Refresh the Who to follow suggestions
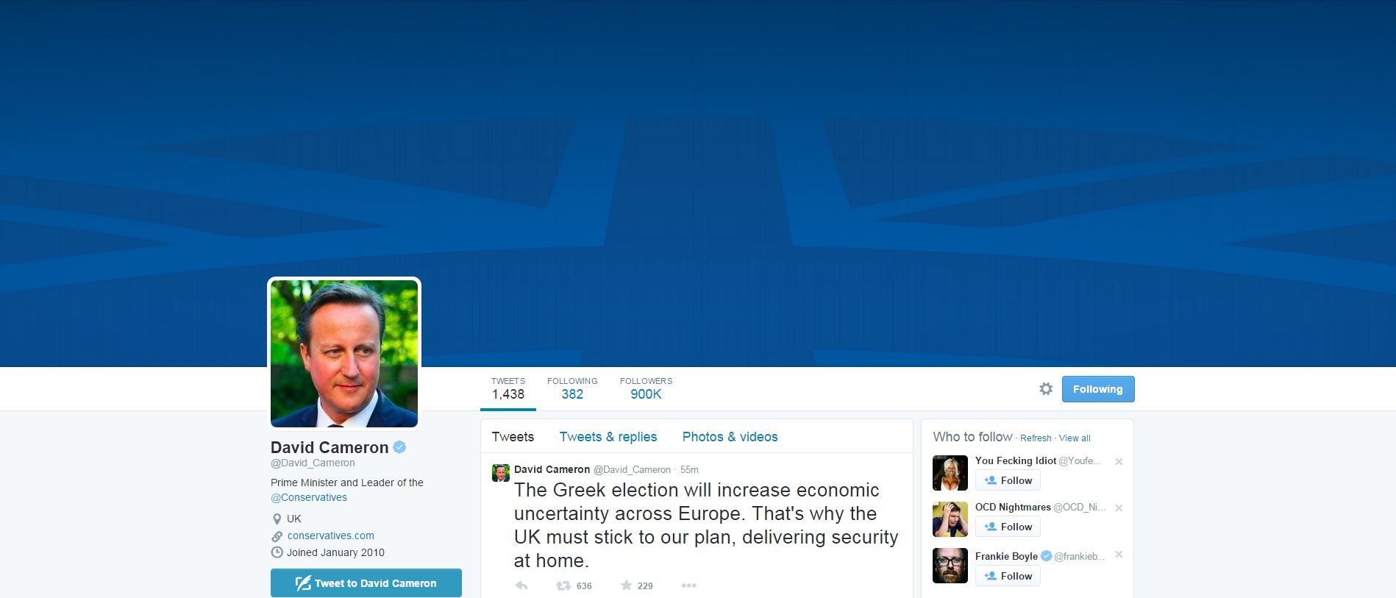1396x598 pixels. 1036,438
